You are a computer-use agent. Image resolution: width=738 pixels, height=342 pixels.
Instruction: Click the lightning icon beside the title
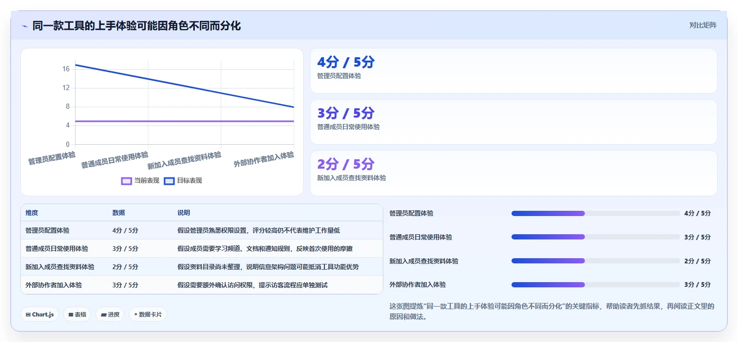click(x=24, y=26)
